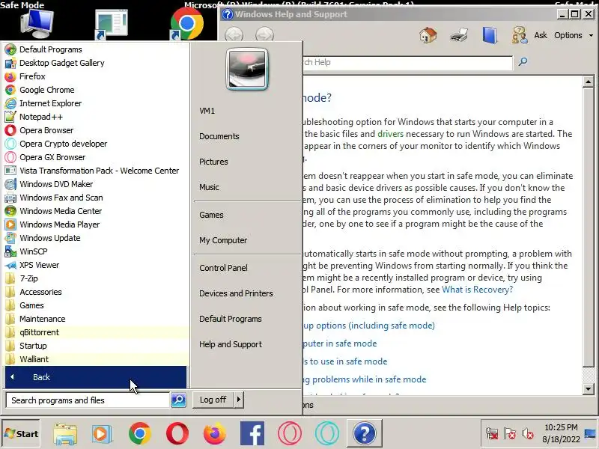Open the Options dropdown in Help
Screen dimensions: 599x449
coord(574,35)
